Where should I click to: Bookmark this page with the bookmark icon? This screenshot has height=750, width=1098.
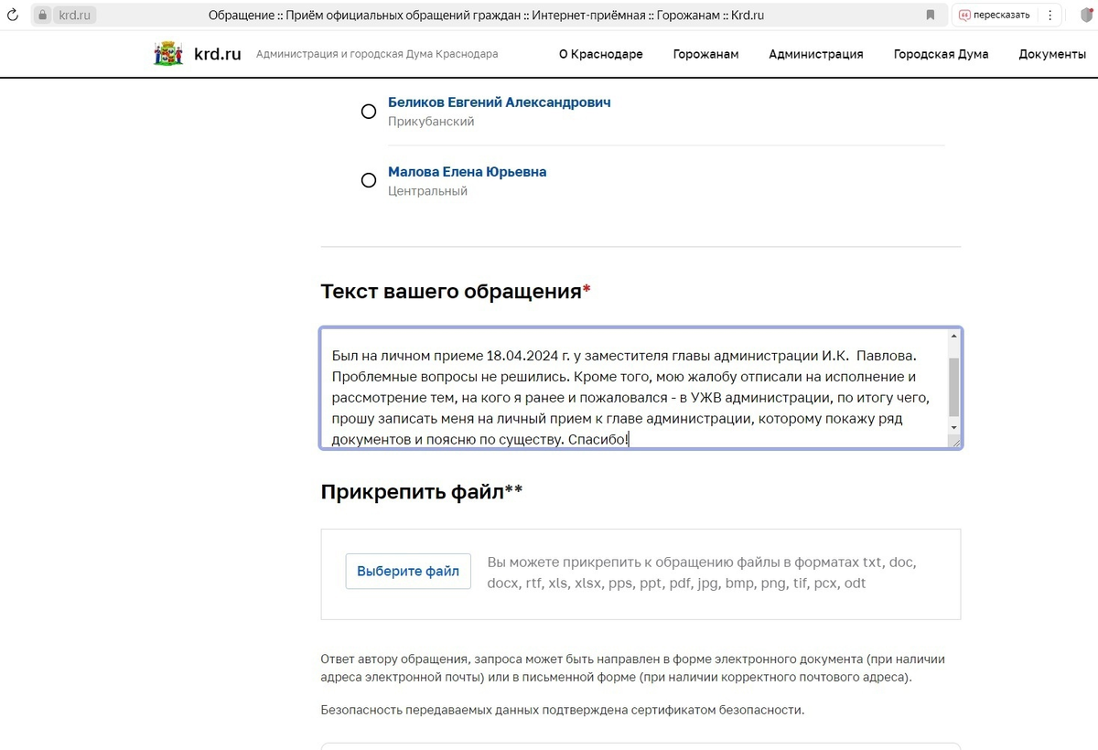coord(931,15)
